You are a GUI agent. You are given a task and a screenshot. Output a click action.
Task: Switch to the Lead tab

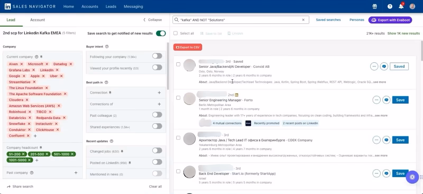[11, 20]
